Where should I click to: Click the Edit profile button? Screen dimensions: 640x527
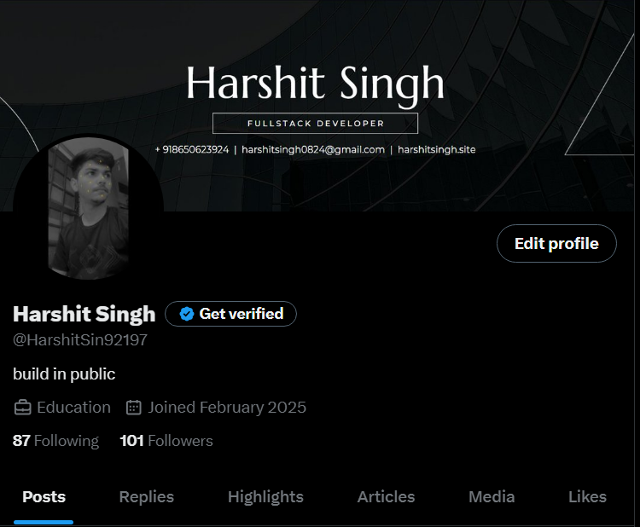coord(556,244)
